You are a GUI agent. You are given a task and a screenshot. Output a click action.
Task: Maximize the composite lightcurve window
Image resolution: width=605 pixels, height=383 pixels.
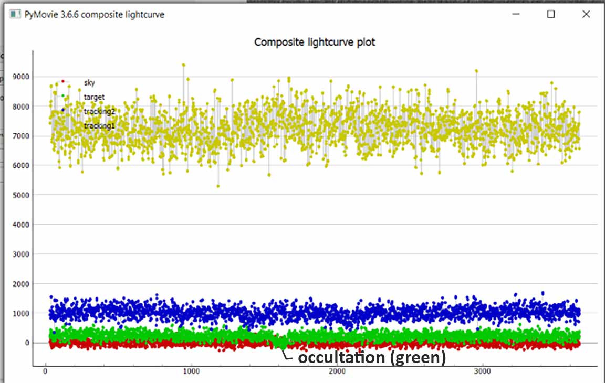(551, 14)
